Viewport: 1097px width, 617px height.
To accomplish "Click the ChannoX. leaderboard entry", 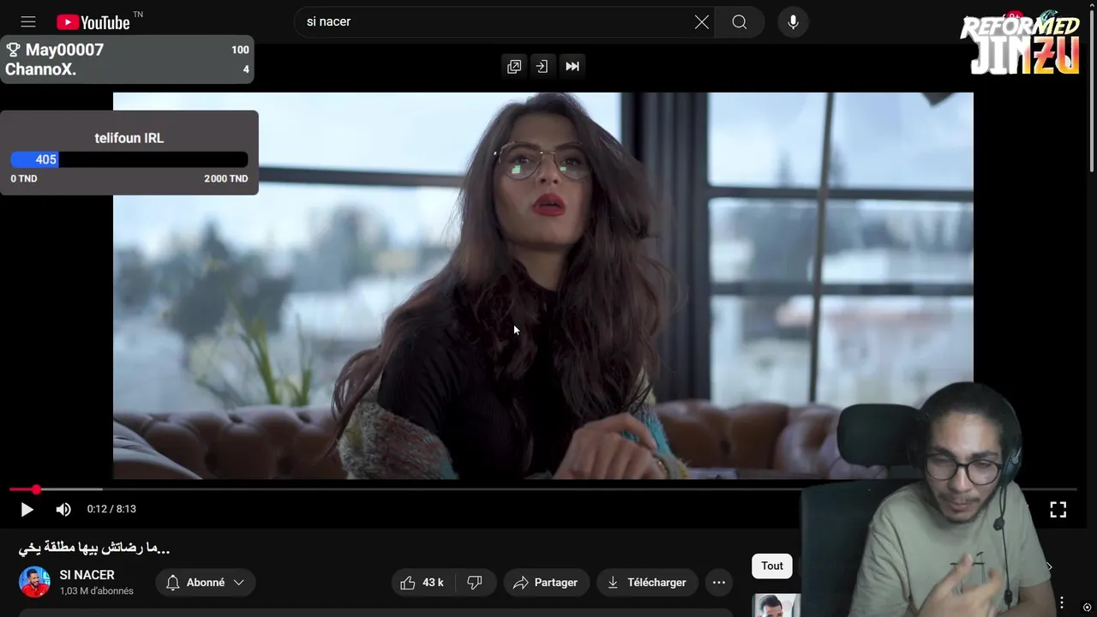I will (127, 70).
